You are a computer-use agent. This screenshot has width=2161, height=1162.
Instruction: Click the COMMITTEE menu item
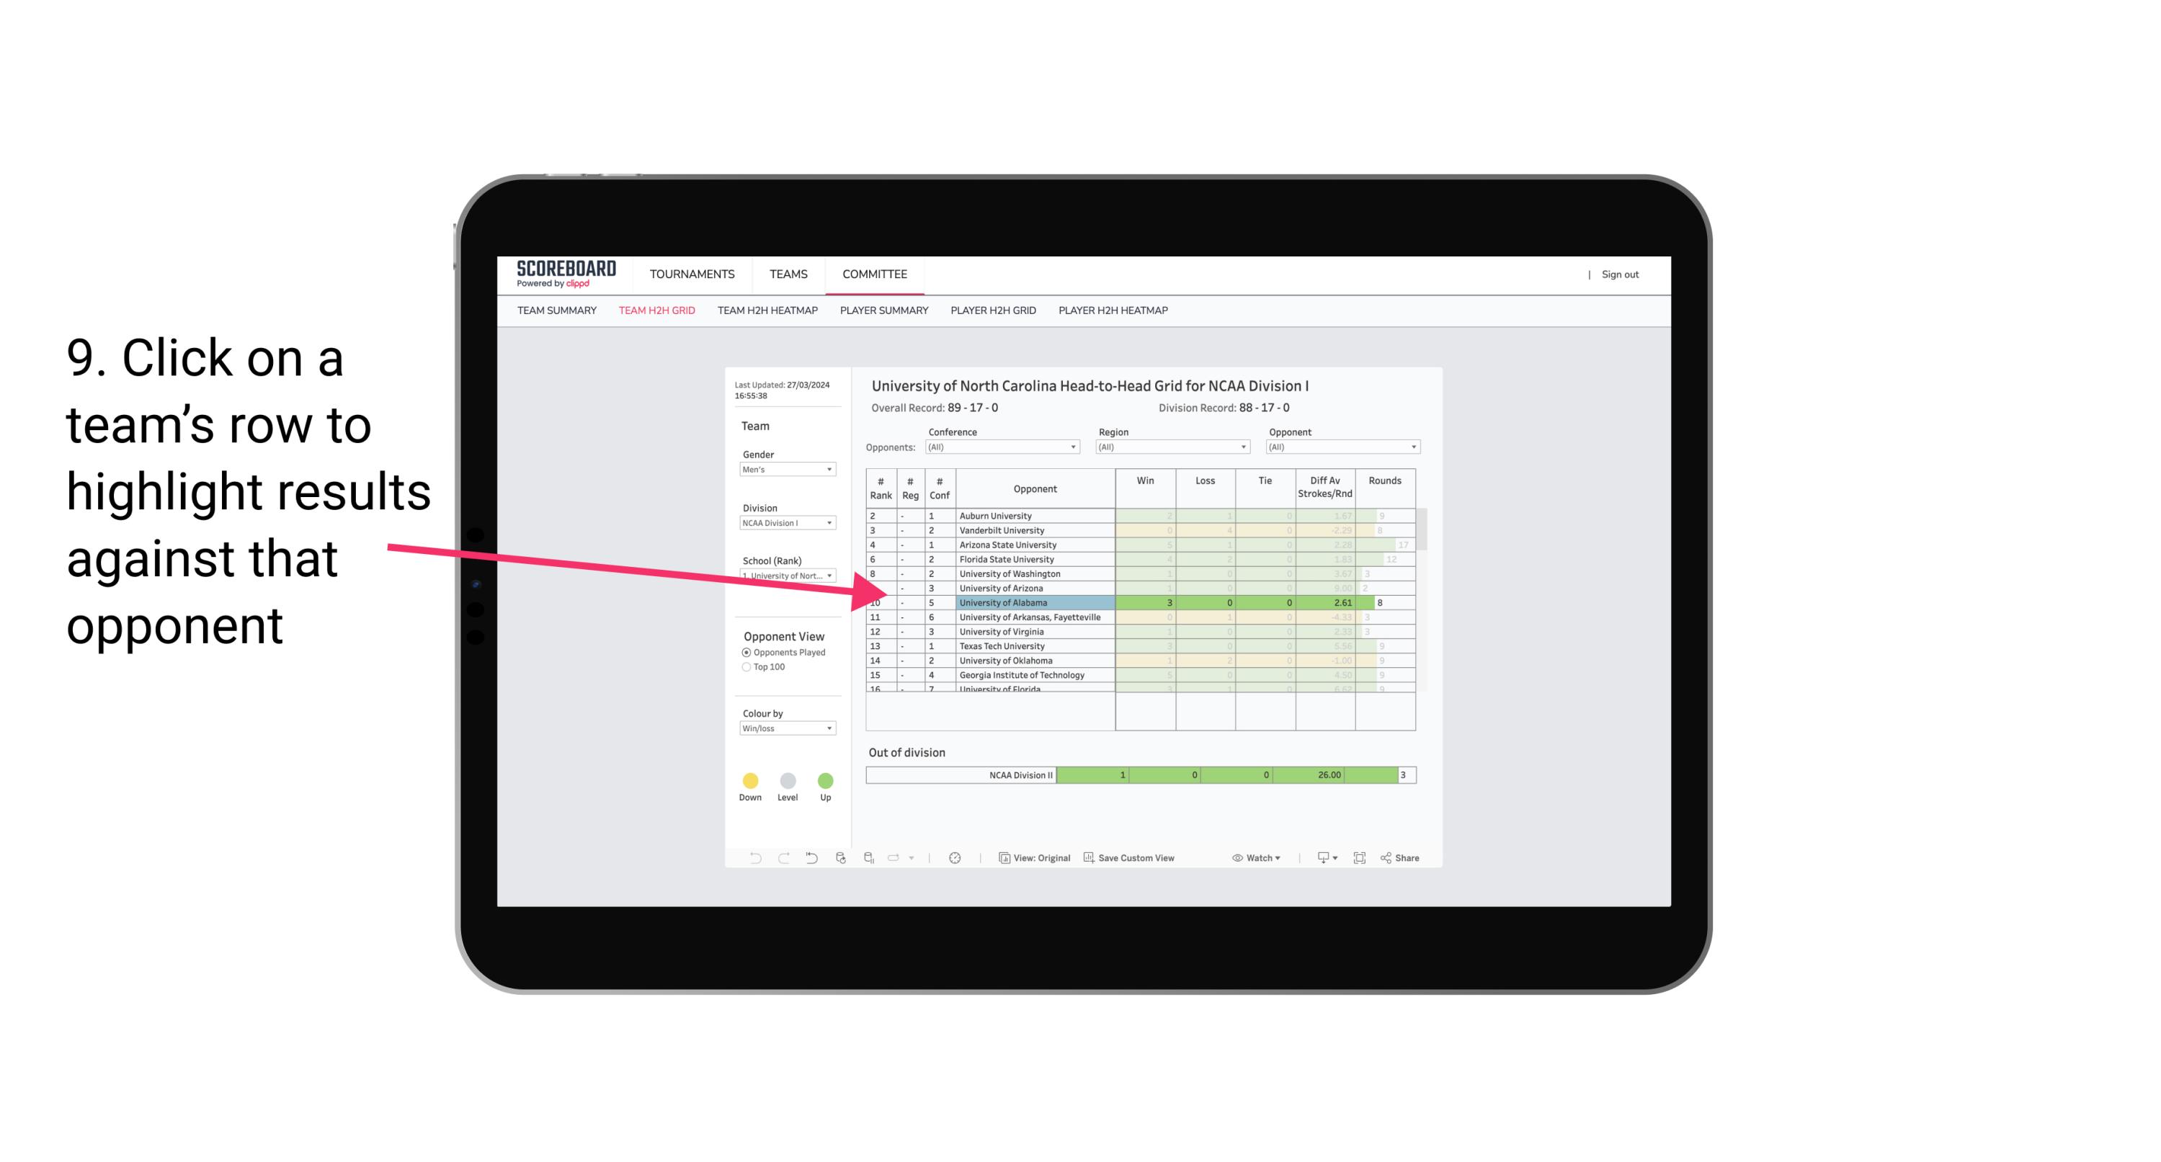coord(875,274)
